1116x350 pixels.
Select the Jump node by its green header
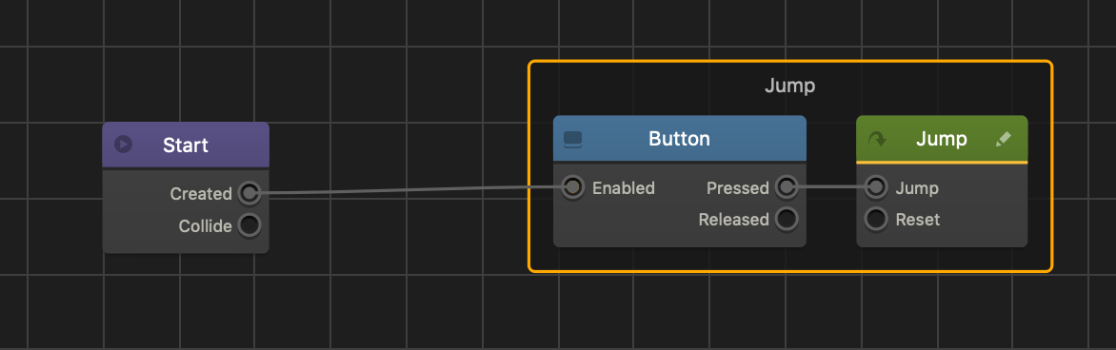(942, 139)
